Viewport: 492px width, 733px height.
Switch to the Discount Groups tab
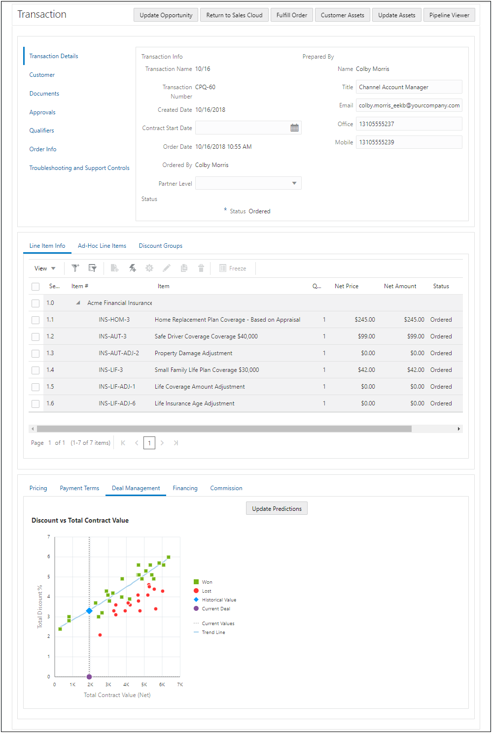(160, 246)
